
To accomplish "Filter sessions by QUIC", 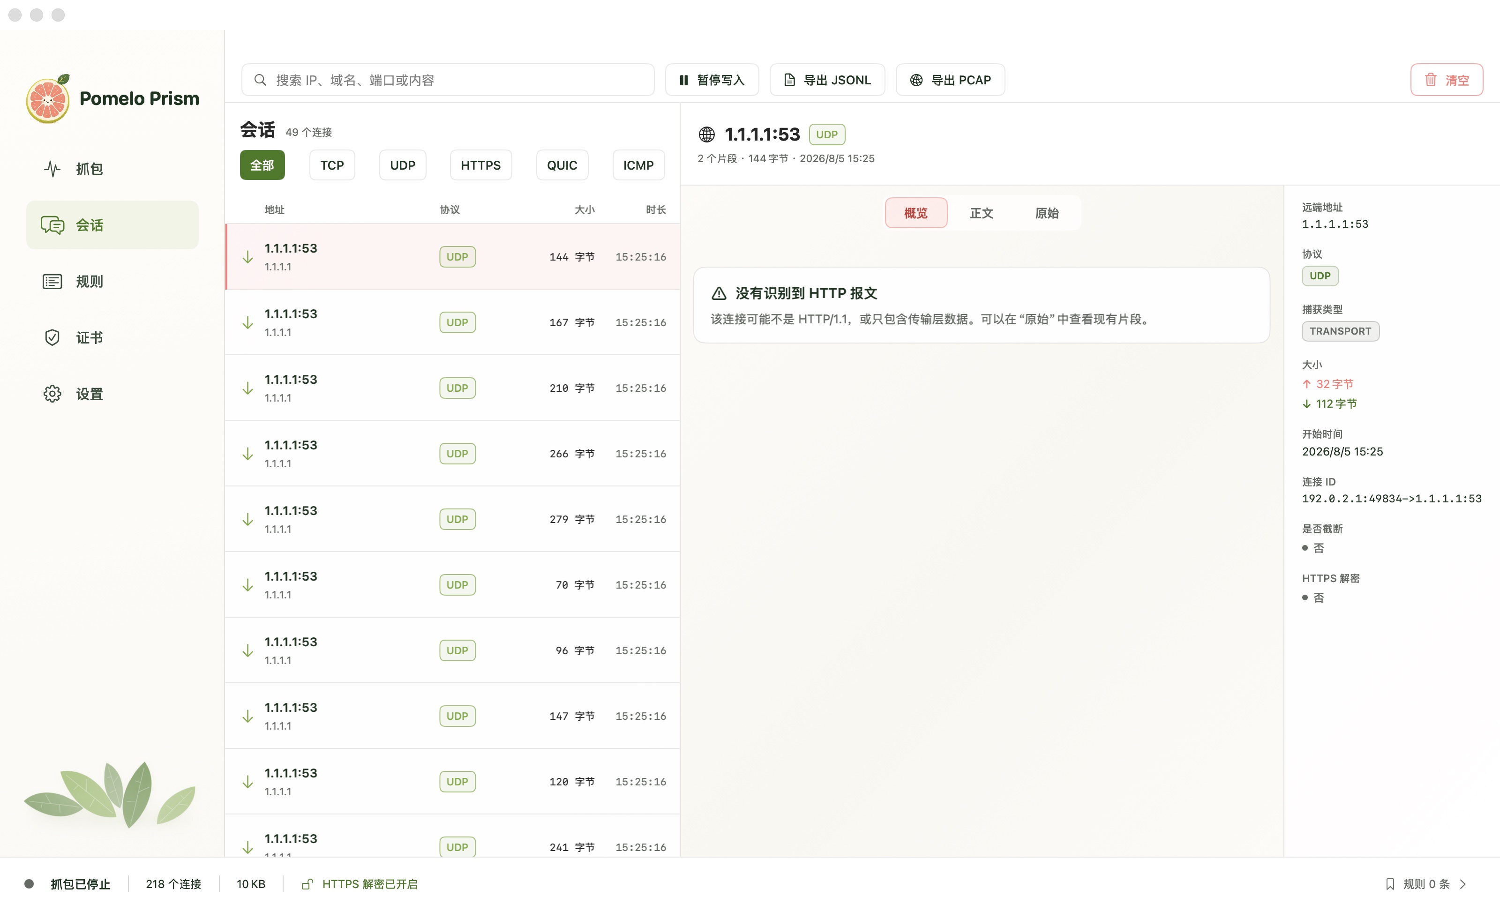I will pyautogui.click(x=562, y=165).
